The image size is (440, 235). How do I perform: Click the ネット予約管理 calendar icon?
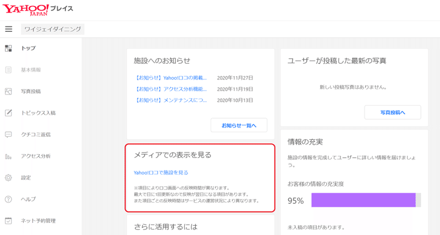[x=8, y=221]
